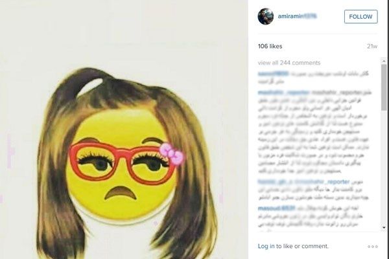Open the poster's round profile avatar
The image size is (389, 259).
tap(265, 16)
